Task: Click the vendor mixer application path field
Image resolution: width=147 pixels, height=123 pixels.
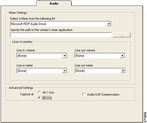Action: pyautogui.click(x=61, y=35)
